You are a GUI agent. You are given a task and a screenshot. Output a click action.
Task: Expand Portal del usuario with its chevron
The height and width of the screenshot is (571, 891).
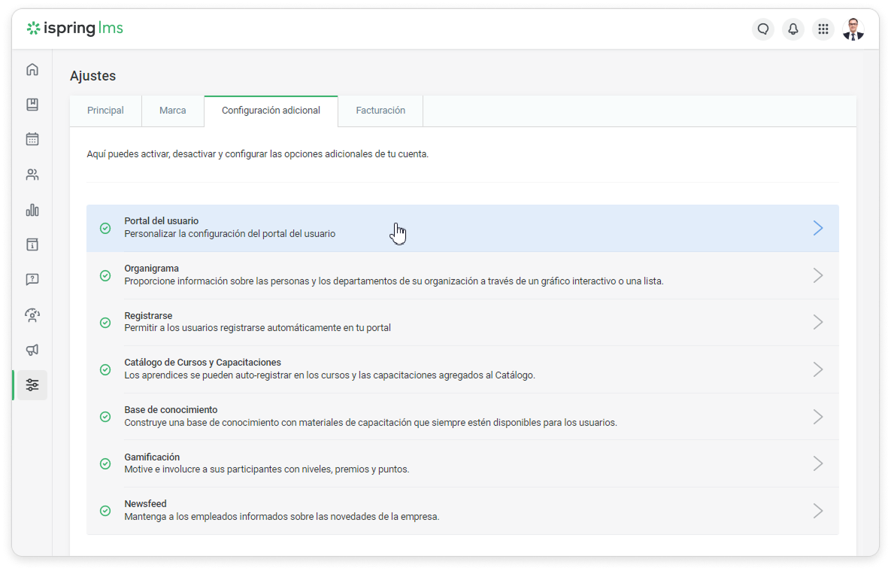pos(818,228)
